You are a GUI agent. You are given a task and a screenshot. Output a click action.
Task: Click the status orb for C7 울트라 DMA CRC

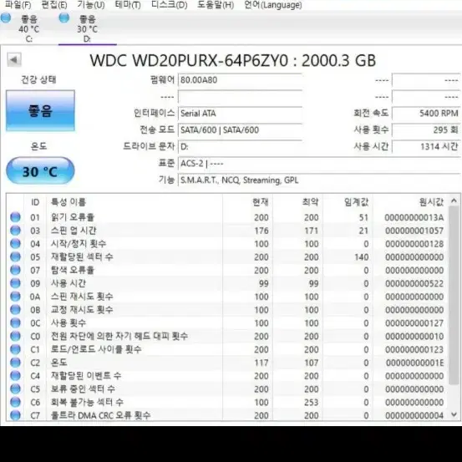(15, 415)
